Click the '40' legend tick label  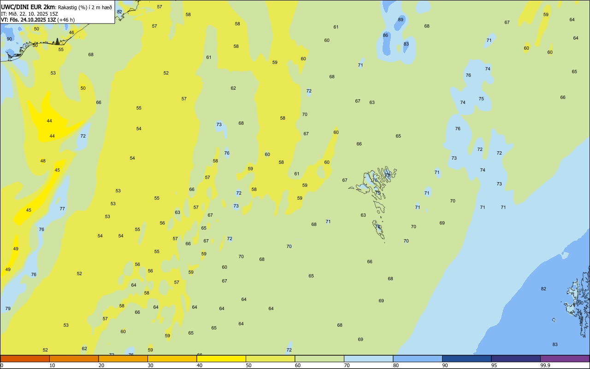199,365
